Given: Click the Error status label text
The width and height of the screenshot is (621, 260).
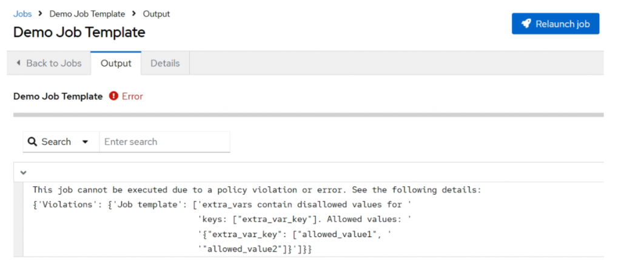Looking at the screenshot, I should 132,96.
